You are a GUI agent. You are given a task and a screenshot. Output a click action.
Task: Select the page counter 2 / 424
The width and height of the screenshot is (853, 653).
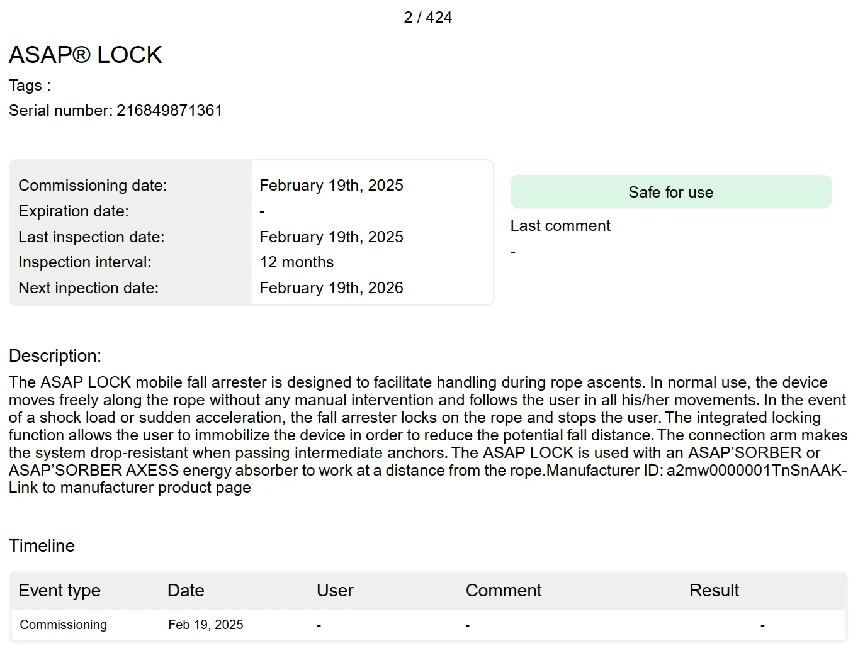(x=428, y=18)
